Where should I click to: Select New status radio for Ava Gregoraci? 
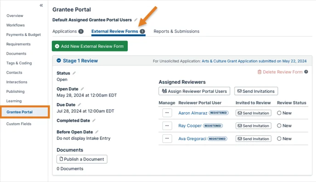point(279,139)
